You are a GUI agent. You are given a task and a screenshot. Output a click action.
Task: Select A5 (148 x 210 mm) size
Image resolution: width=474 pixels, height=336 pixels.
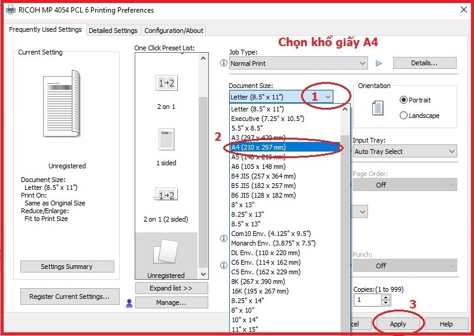pyautogui.click(x=285, y=157)
